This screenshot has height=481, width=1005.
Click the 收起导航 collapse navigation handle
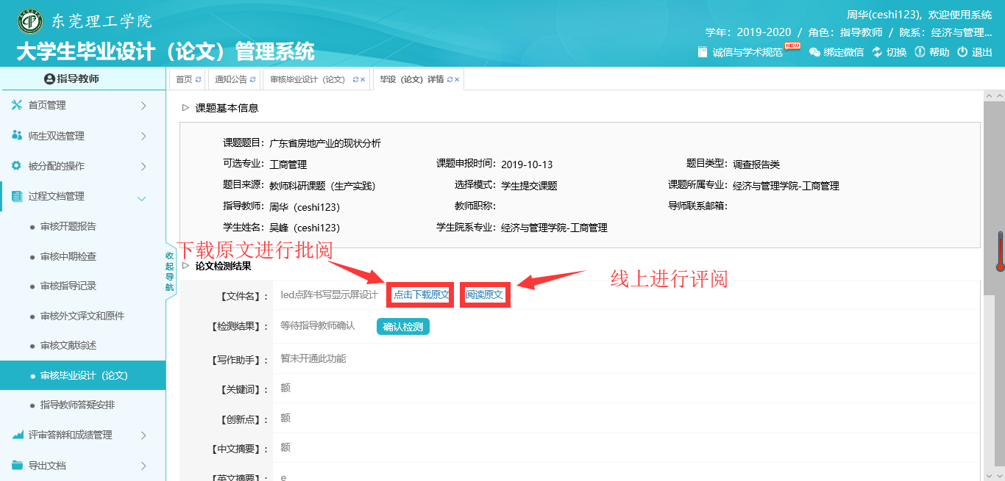coord(170,272)
